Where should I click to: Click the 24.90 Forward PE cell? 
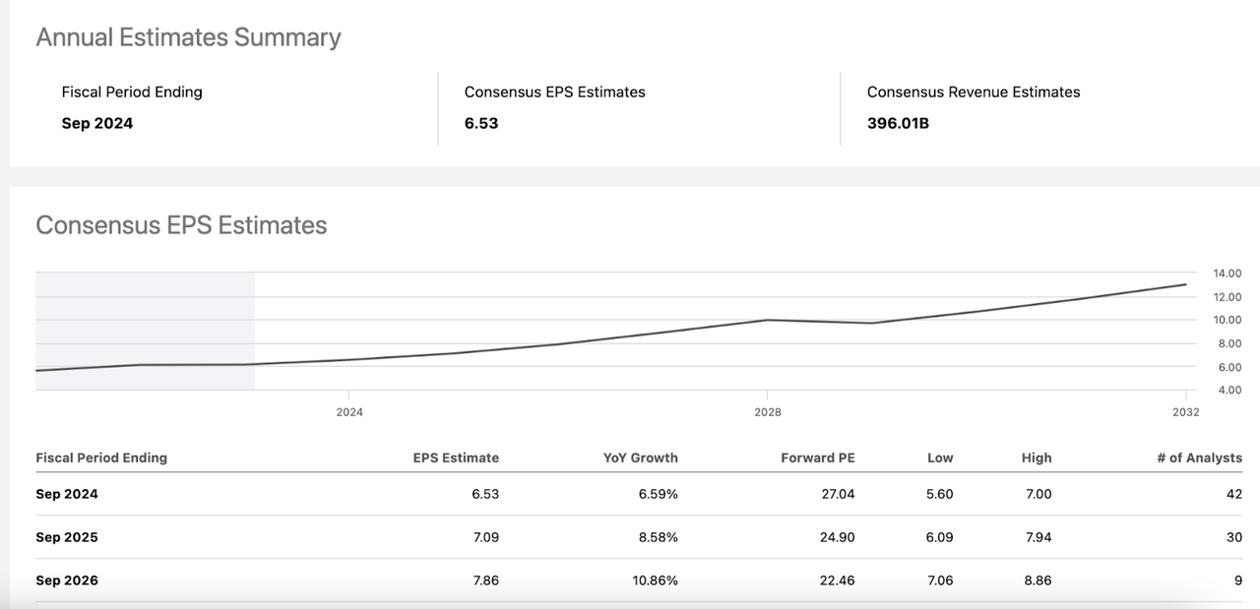838,537
